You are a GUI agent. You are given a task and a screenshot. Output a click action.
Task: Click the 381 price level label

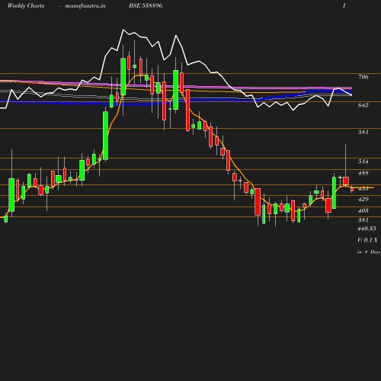coord(363,220)
